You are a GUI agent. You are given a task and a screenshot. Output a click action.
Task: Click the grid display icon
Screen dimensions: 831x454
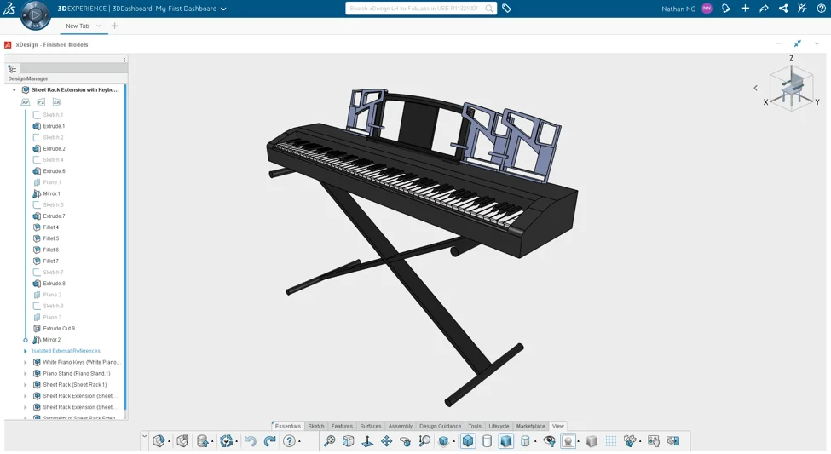[x=610, y=440]
